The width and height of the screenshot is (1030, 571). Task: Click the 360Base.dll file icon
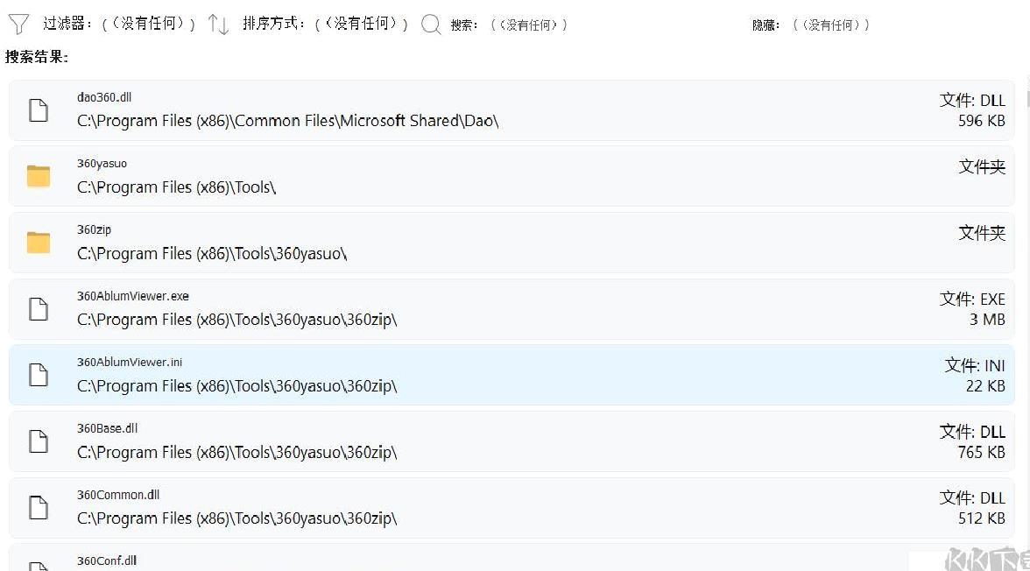[39, 441]
